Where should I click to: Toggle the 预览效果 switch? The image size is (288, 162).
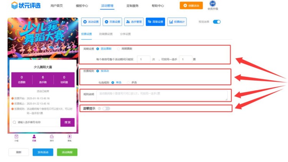click(x=217, y=22)
